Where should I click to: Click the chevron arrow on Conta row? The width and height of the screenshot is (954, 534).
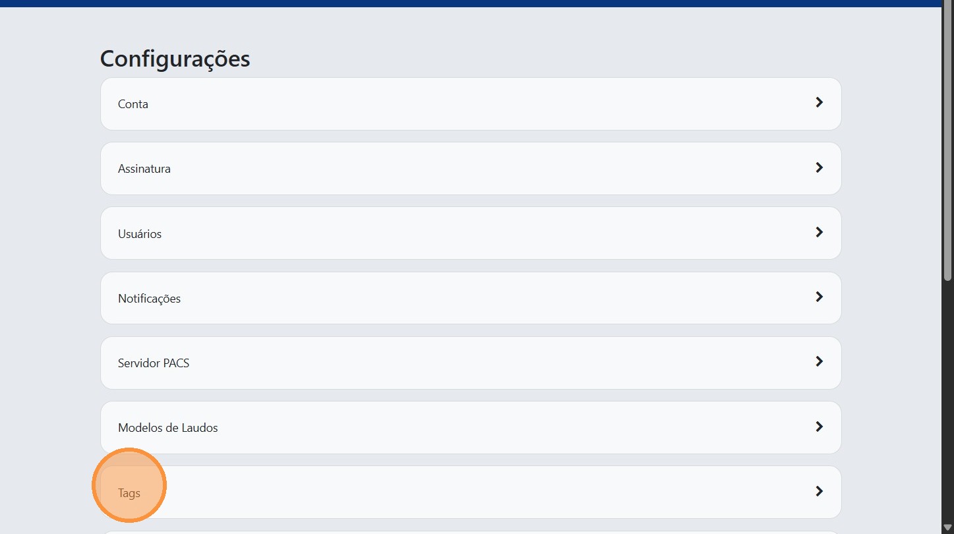pyautogui.click(x=819, y=103)
